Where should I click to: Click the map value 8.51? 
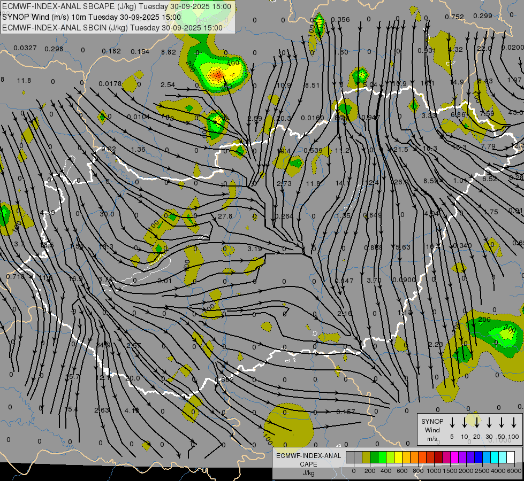click(x=313, y=86)
